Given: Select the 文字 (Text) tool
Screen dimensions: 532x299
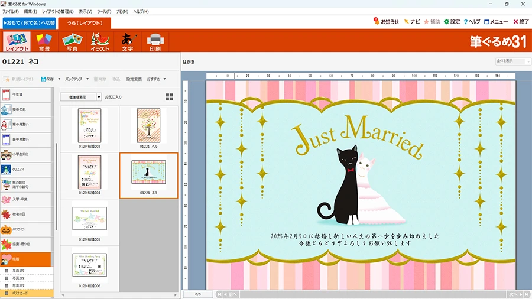Looking at the screenshot, I should point(127,41).
